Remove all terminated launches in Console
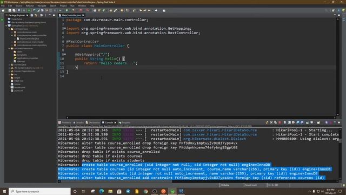The width and height of the screenshot is (346, 195). (275, 122)
